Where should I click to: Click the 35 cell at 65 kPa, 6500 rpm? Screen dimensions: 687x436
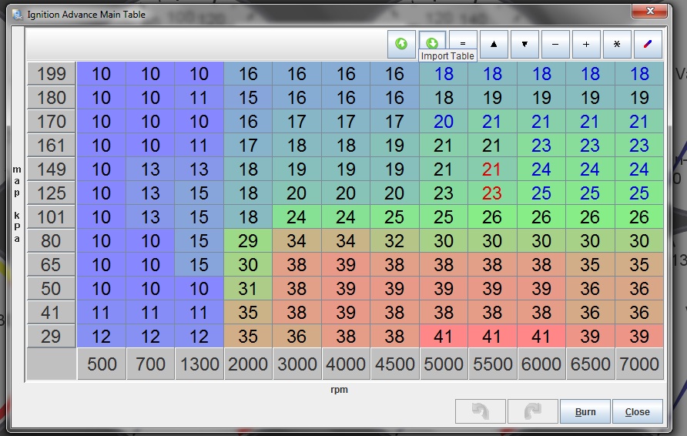tap(591, 265)
